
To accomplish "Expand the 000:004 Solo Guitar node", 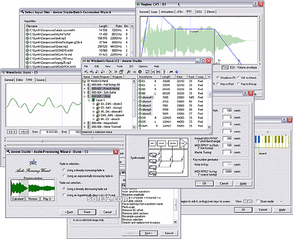I will coord(84,93).
